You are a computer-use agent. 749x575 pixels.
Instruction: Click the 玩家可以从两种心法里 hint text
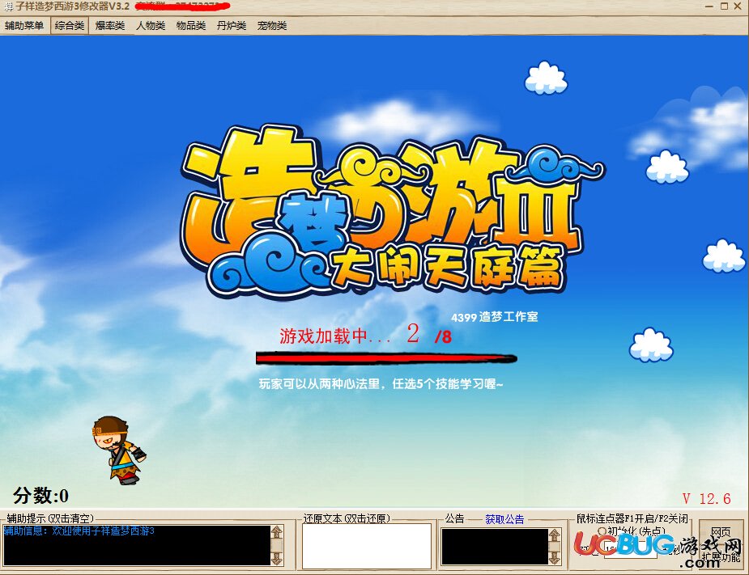[381, 383]
